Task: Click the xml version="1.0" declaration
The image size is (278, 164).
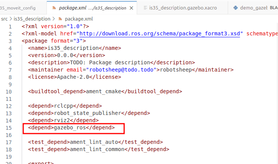Action: click(x=55, y=26)
